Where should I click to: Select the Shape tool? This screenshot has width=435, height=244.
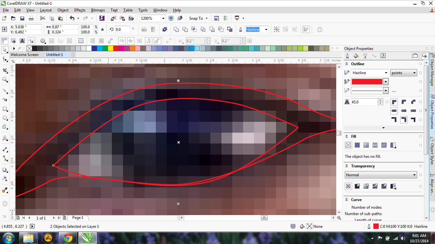point(4,59)
